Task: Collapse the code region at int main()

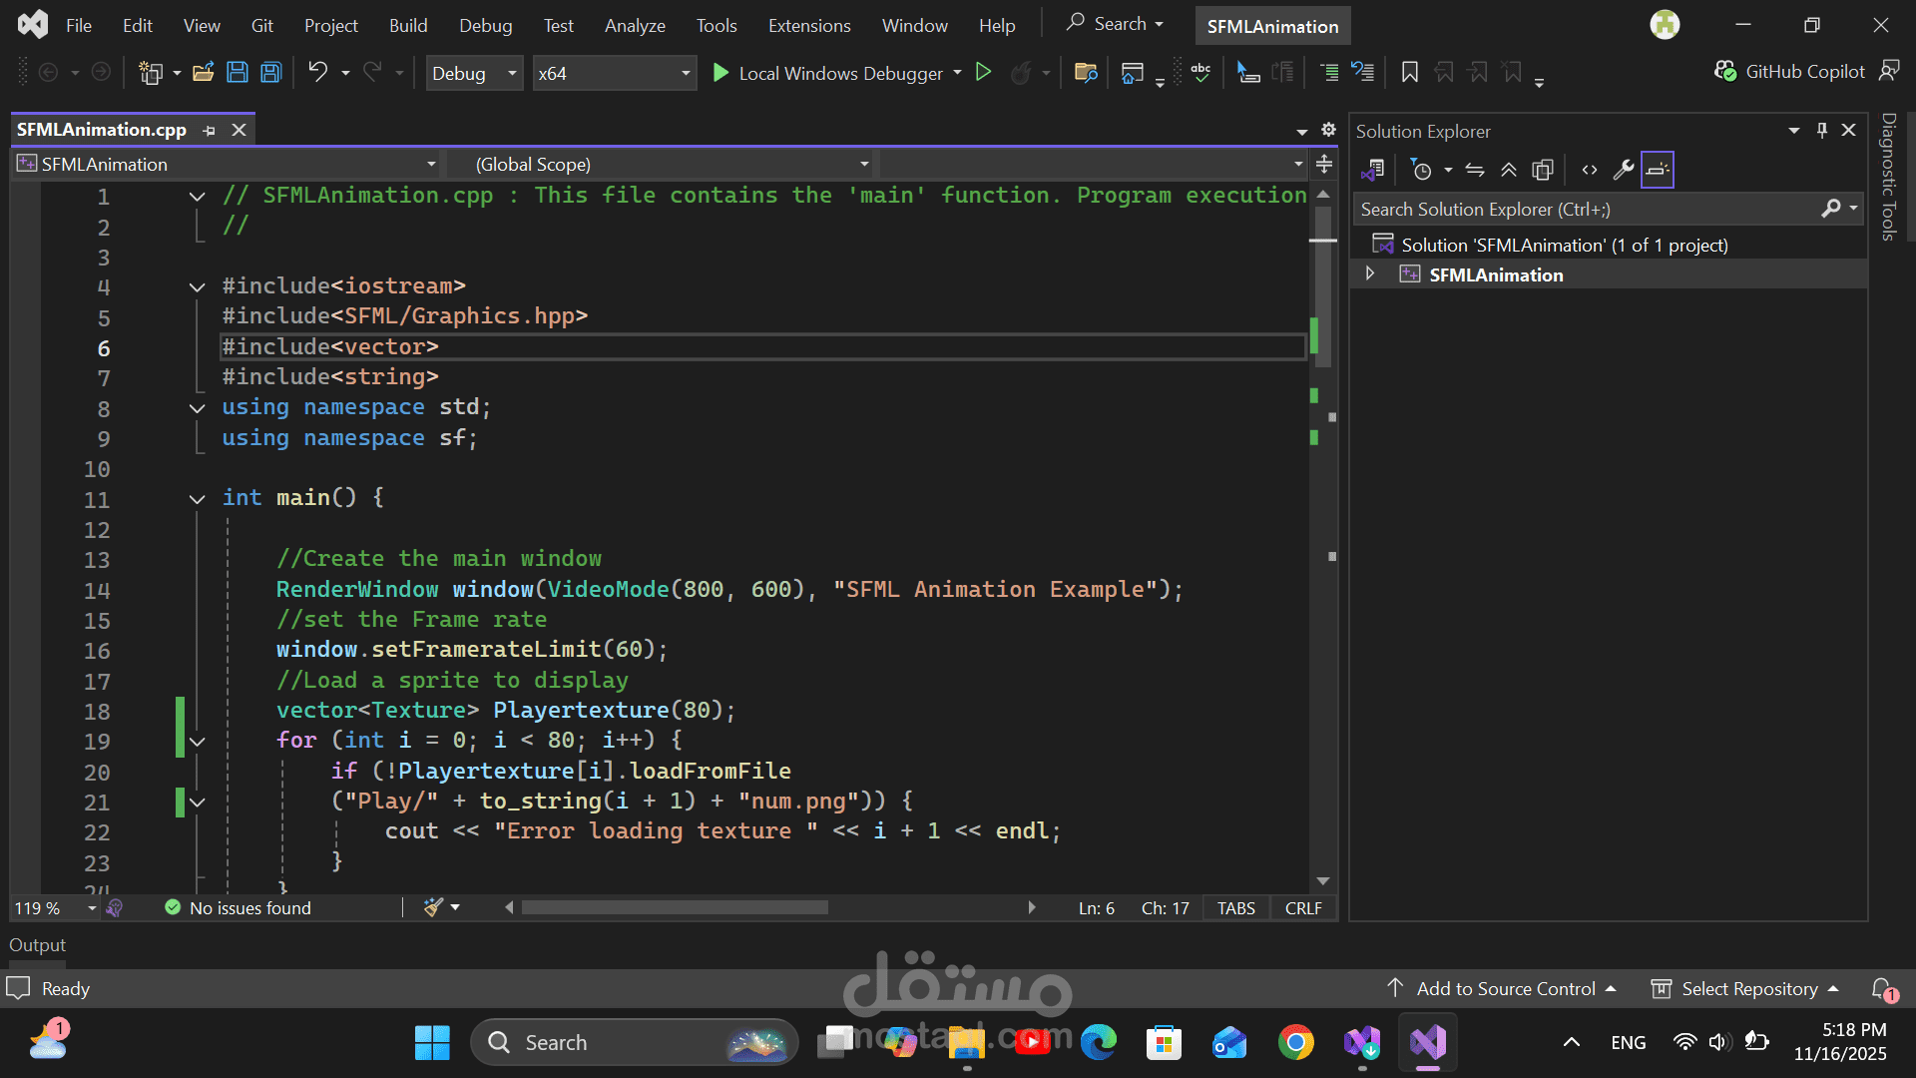Action: pyautogui.click(x=197, y=498)
